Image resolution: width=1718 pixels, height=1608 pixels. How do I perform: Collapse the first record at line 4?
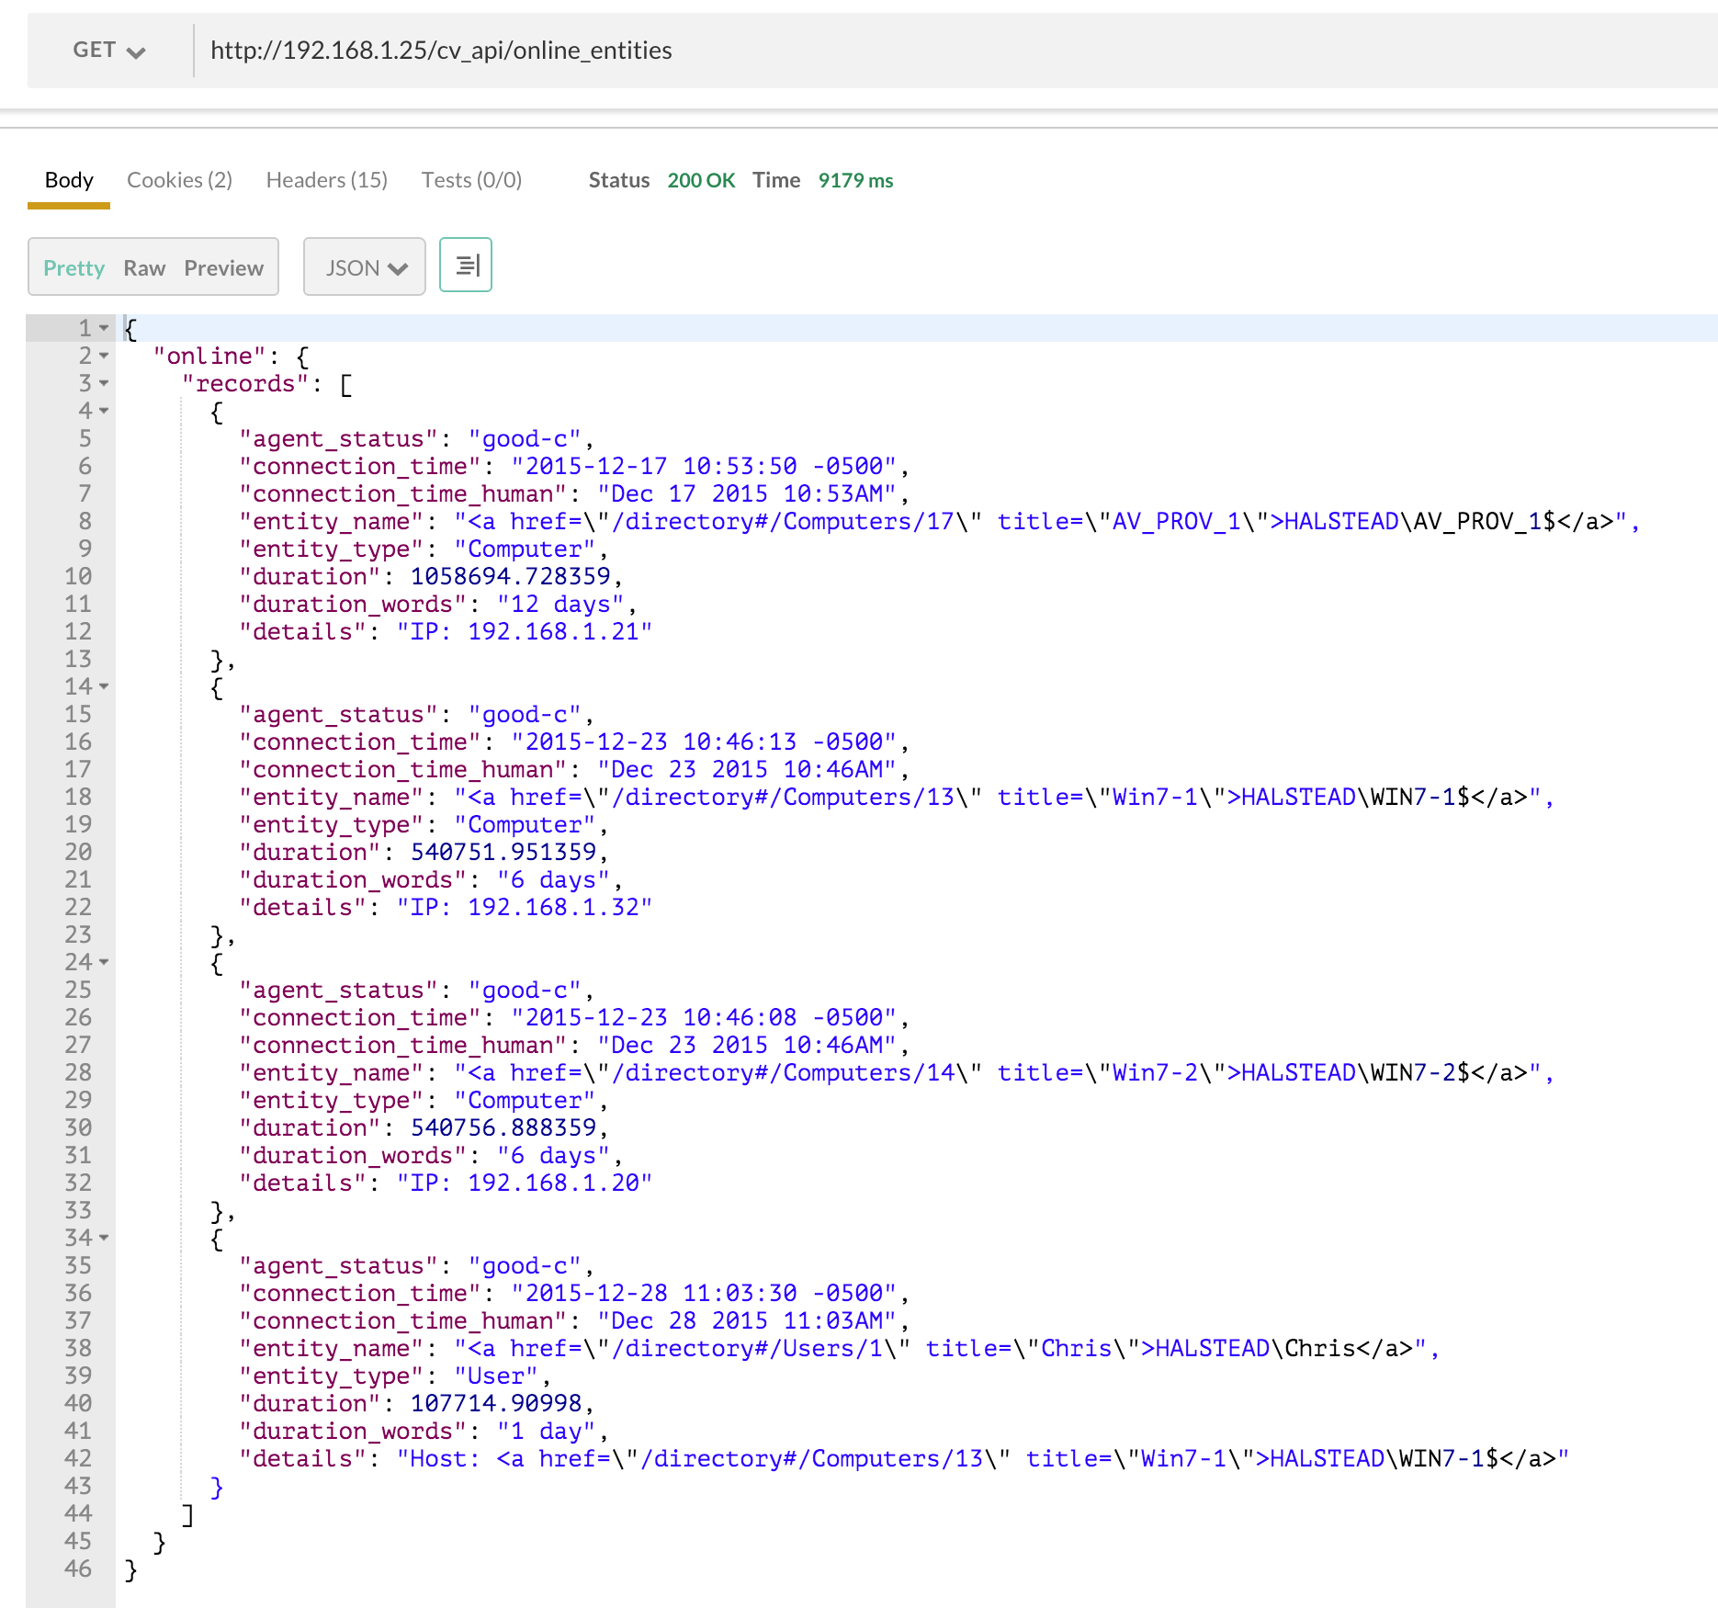104,411
